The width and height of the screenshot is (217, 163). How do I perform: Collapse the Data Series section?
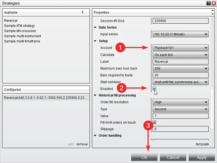tap(95, 27)
